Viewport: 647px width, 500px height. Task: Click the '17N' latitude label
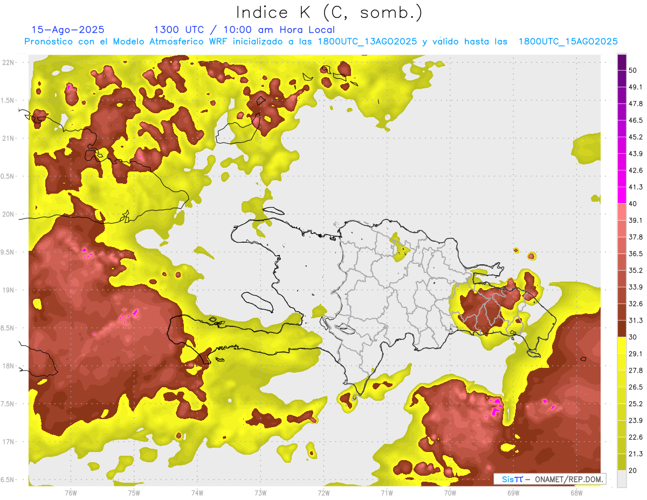click(8, 442)
